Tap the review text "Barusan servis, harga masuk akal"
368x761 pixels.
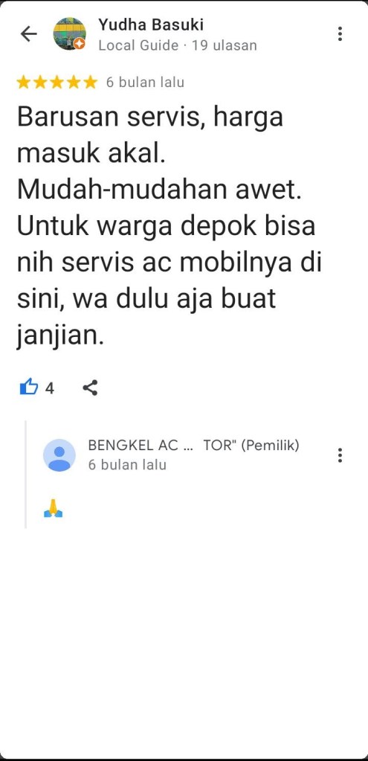(x=150, y=135)
